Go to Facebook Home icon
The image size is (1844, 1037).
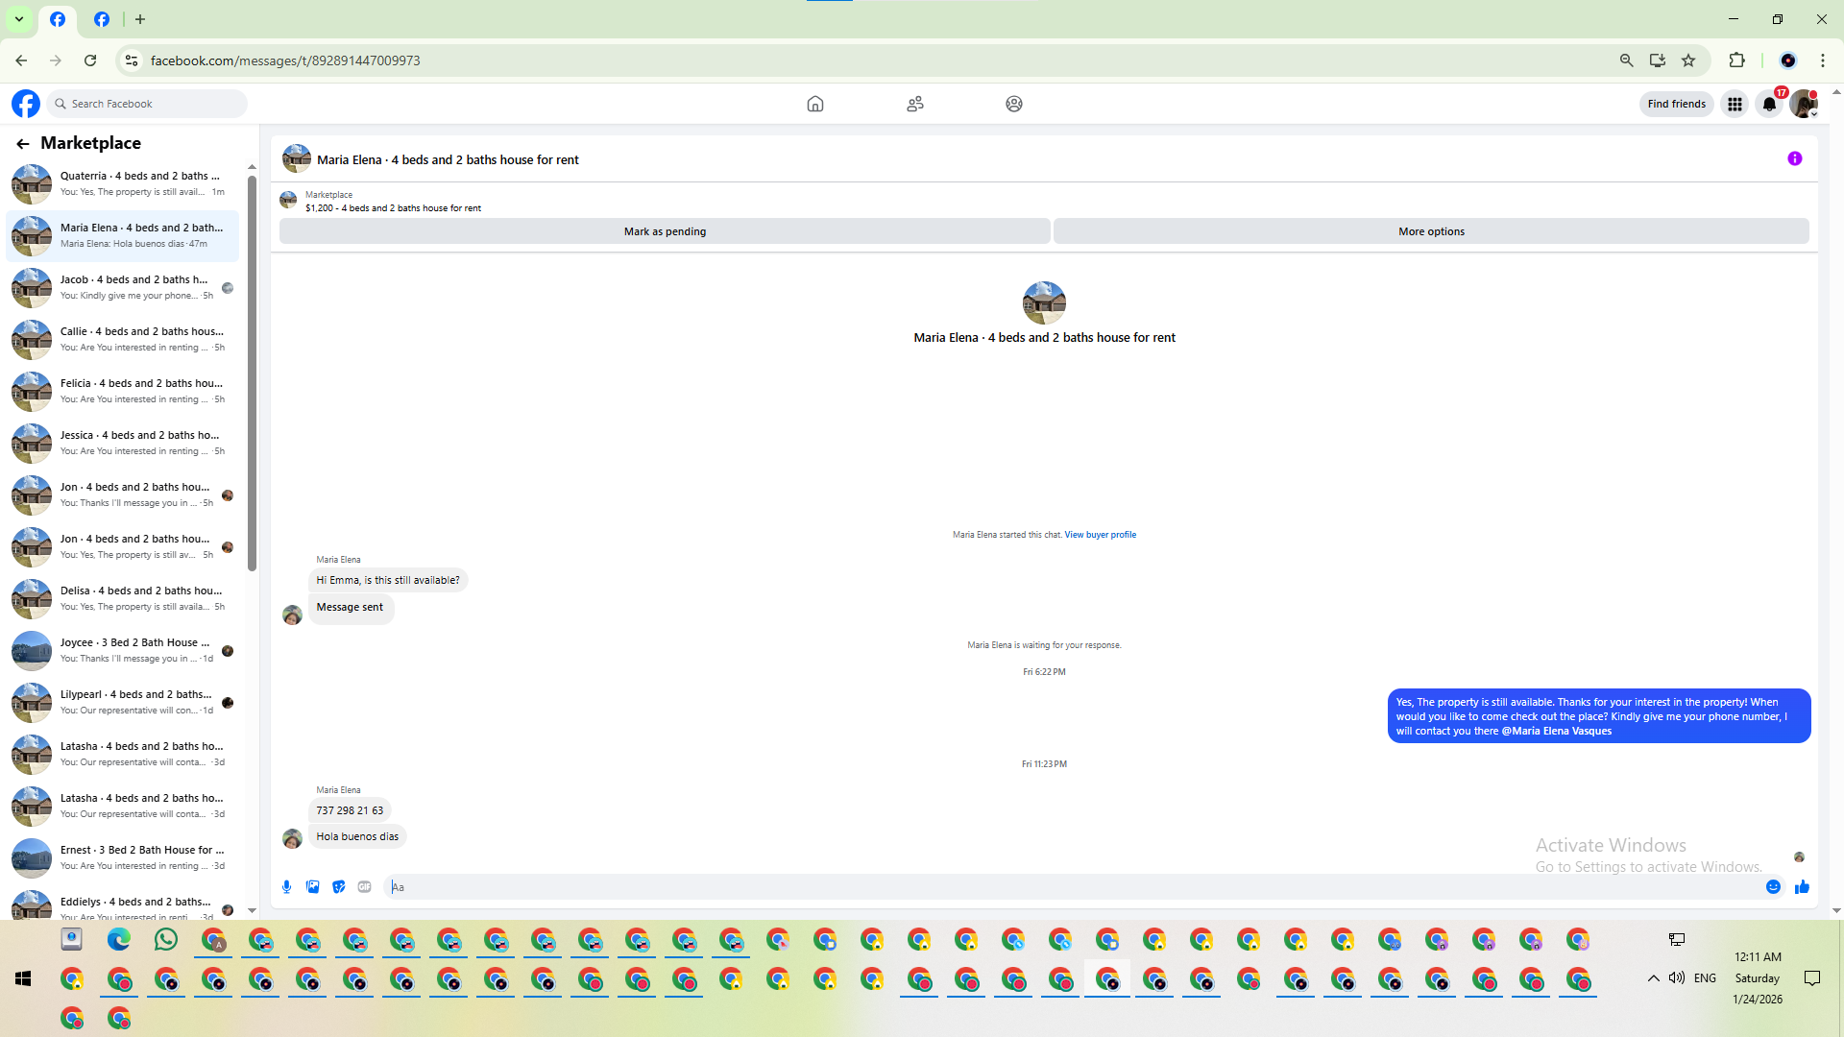tap(814, 104)
